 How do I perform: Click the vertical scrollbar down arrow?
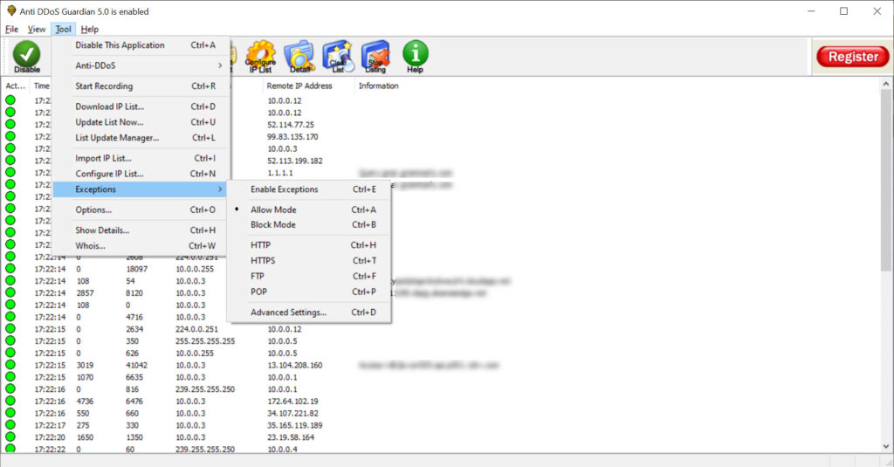[886, 446]
